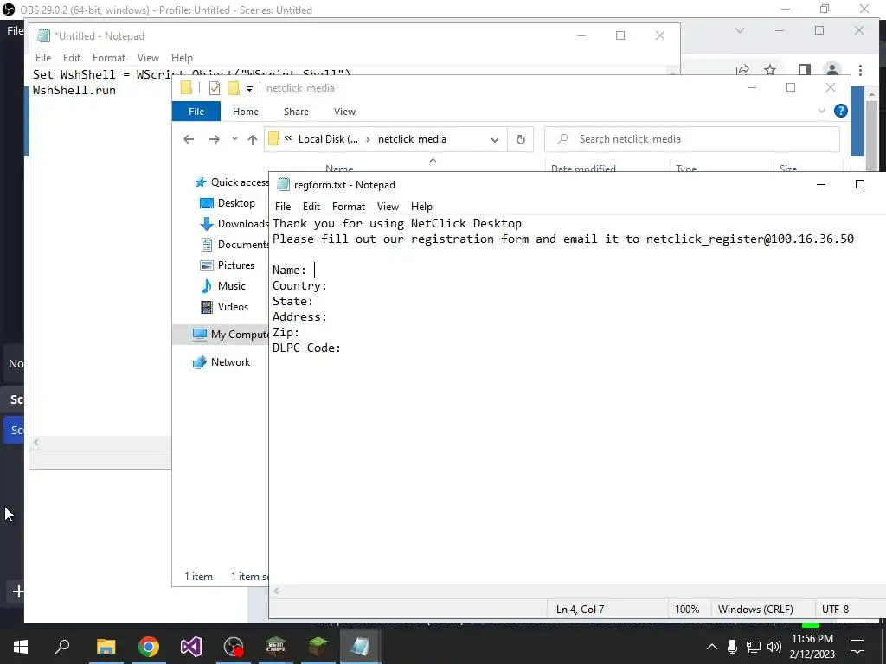Image resolution: width=886 pixels, height=664 pixels.
Task: Go up one folder in Explorer
Action: 252,139
